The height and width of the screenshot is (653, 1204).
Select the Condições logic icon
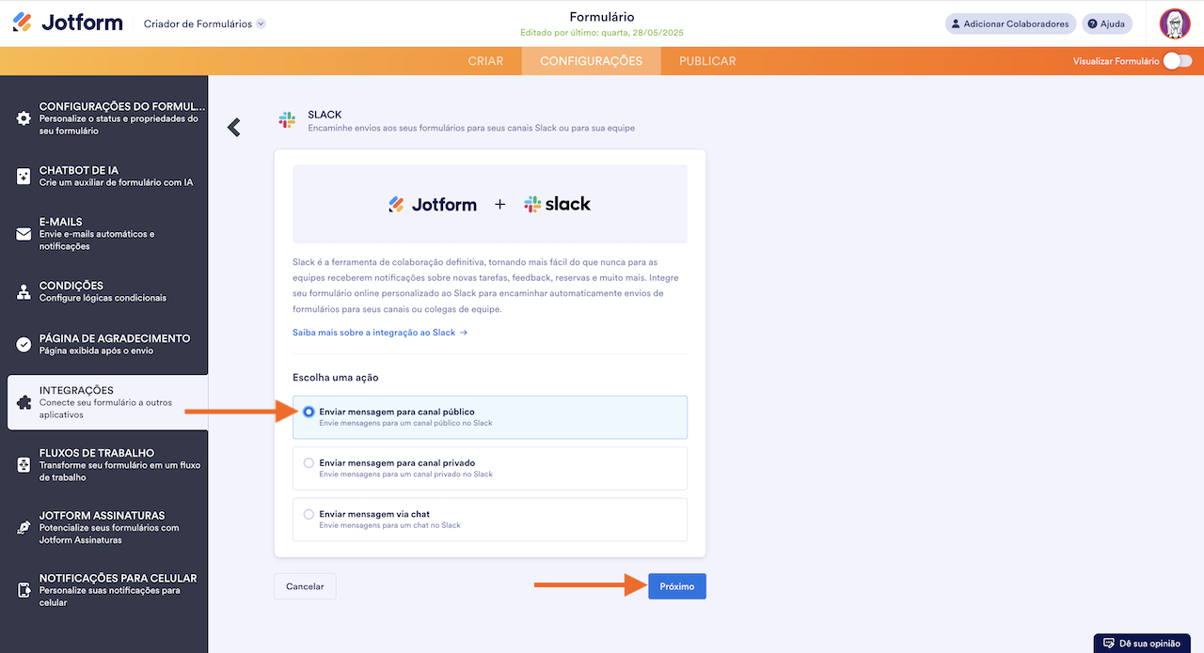pyautogui.click(x=24, y=291)
